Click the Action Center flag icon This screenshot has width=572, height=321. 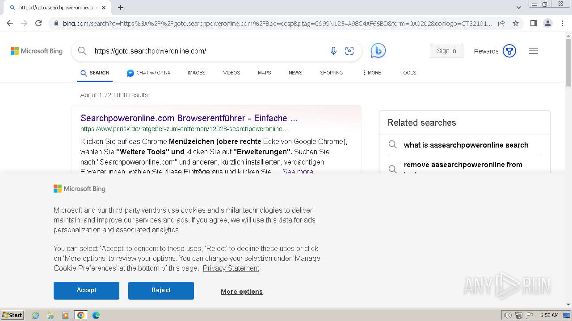point(530,315)
